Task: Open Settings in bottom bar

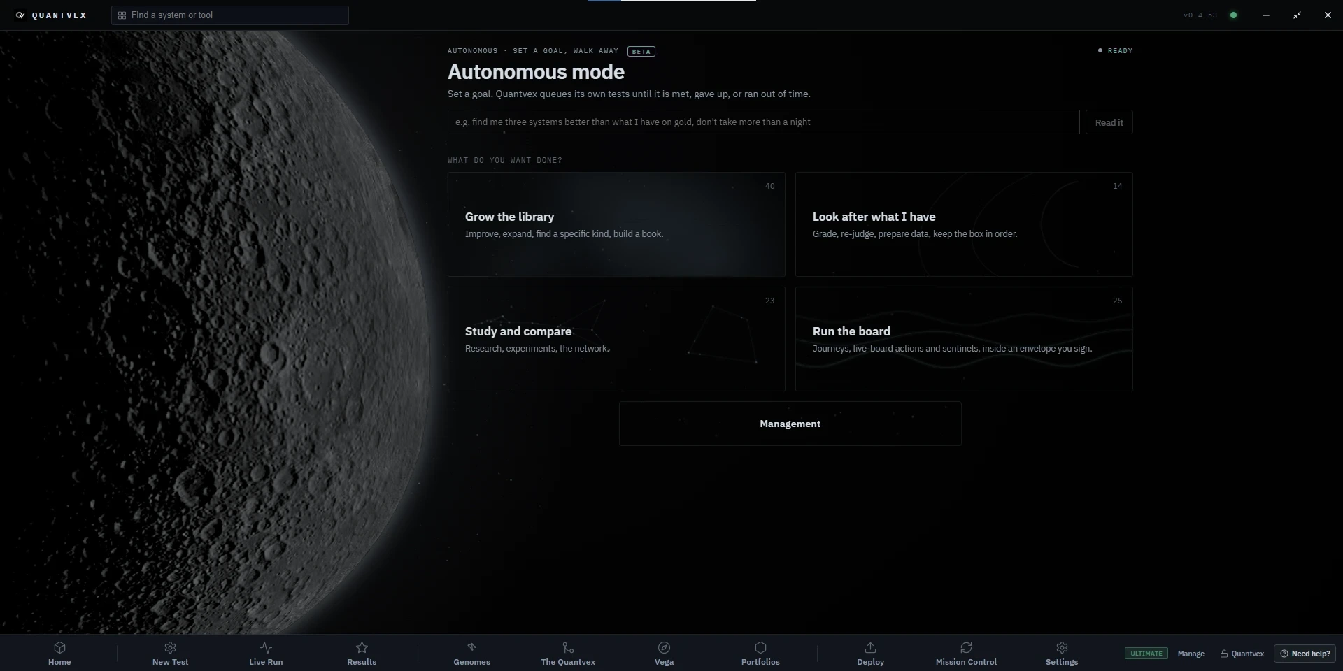Action: [x=1062, y=654]
